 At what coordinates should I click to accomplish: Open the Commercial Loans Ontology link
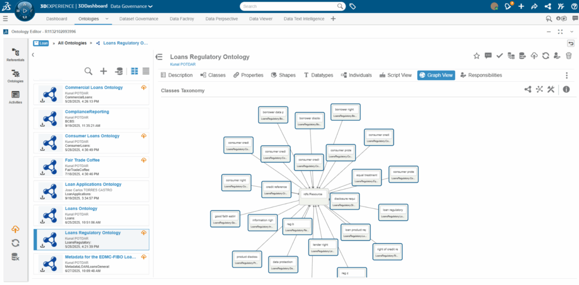[93, 87]
